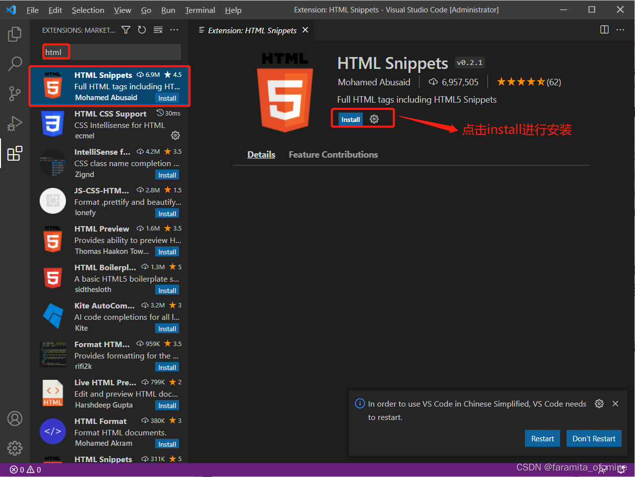Switch to the Details tab
Image resolution: width=635 pixels, height=477 pixels.
pos(261,155)
